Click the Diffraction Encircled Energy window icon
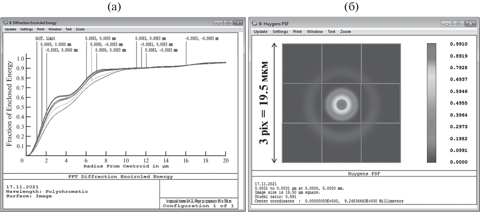The height and width of the screenshot is (212, 480). [x=6, y=23]
